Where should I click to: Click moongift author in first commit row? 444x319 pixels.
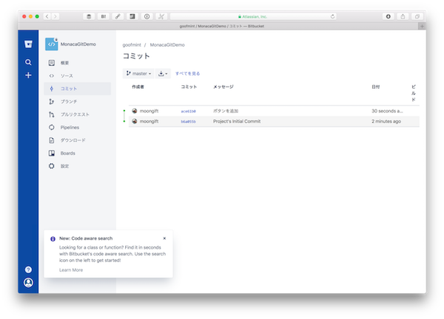149,111
